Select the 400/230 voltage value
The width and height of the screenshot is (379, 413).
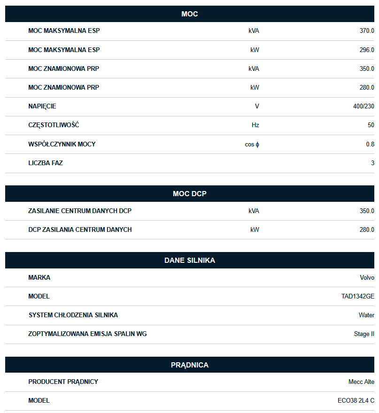364,107
